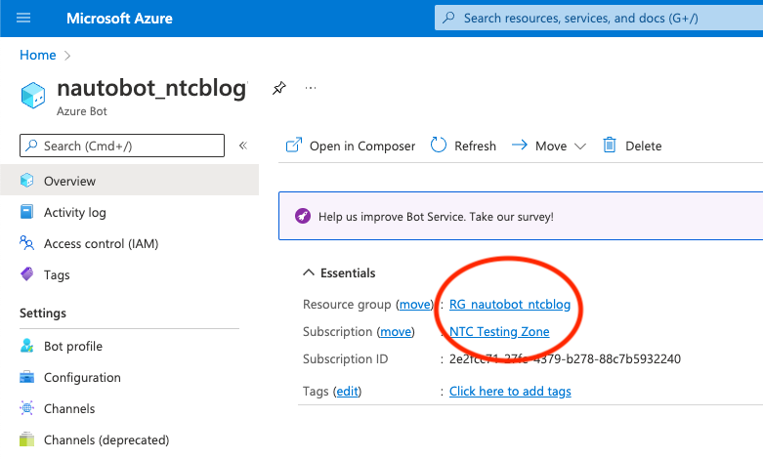Click here to add tags link
The width and height of the screenshot is (763, 460).
(510, 391)
